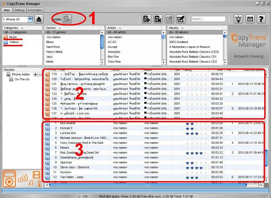
Task: Click the light bulb tips icon
Action: pyautogui.click(x=238, y=19)
